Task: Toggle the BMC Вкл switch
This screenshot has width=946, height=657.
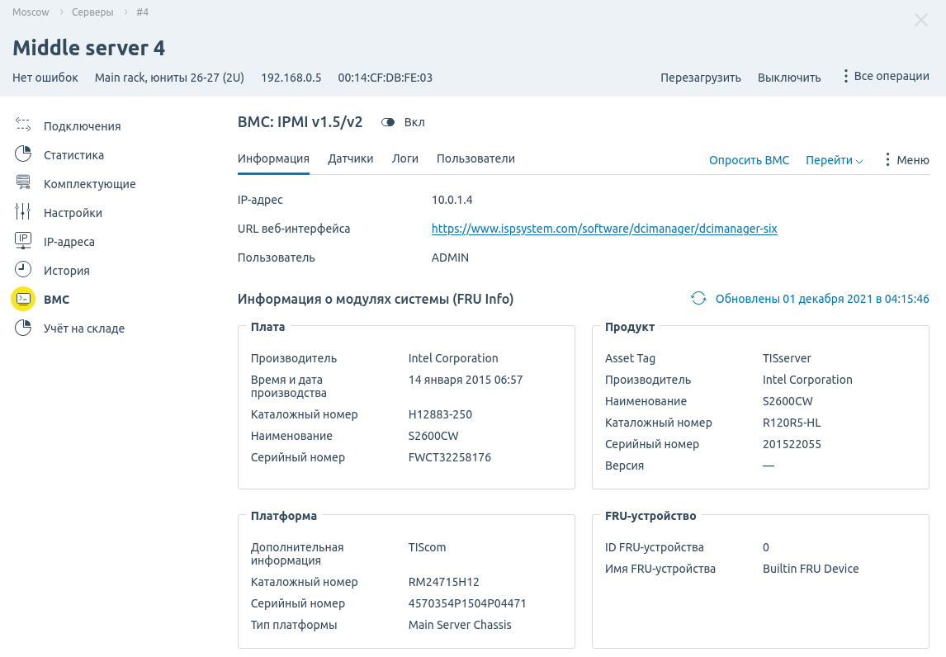Action: click(x=388, y=122)
